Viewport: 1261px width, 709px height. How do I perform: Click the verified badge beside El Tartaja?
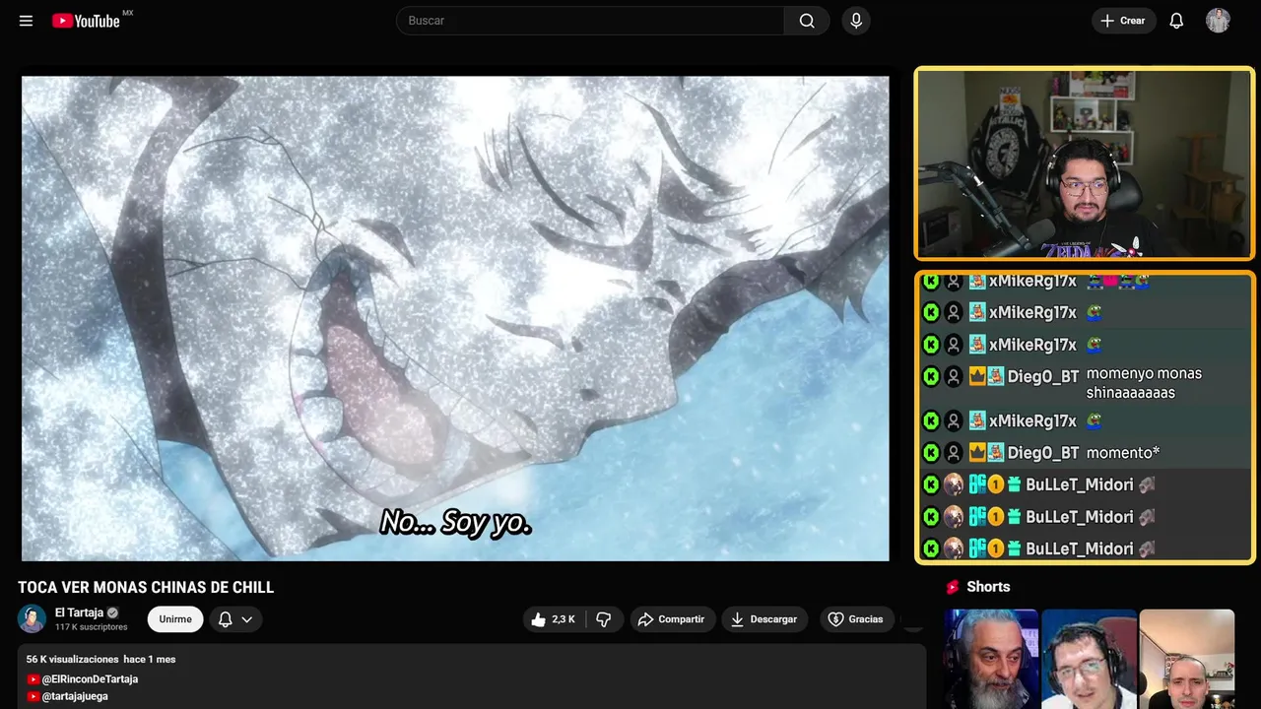point(112,612)
